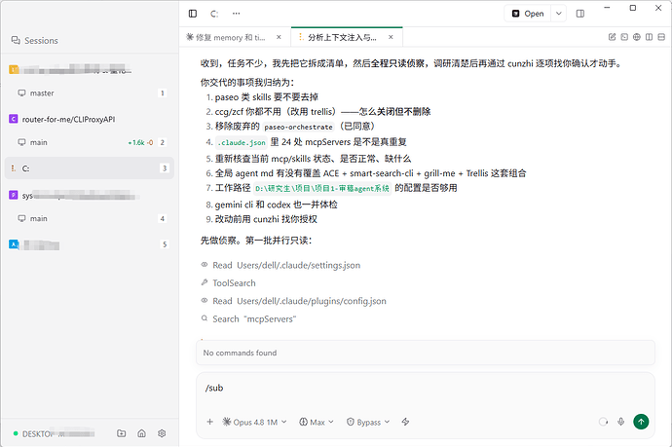Screen dimensions: 672x447
Task: Expand the Open button dropdown arrow
Action: pos(559,14)
